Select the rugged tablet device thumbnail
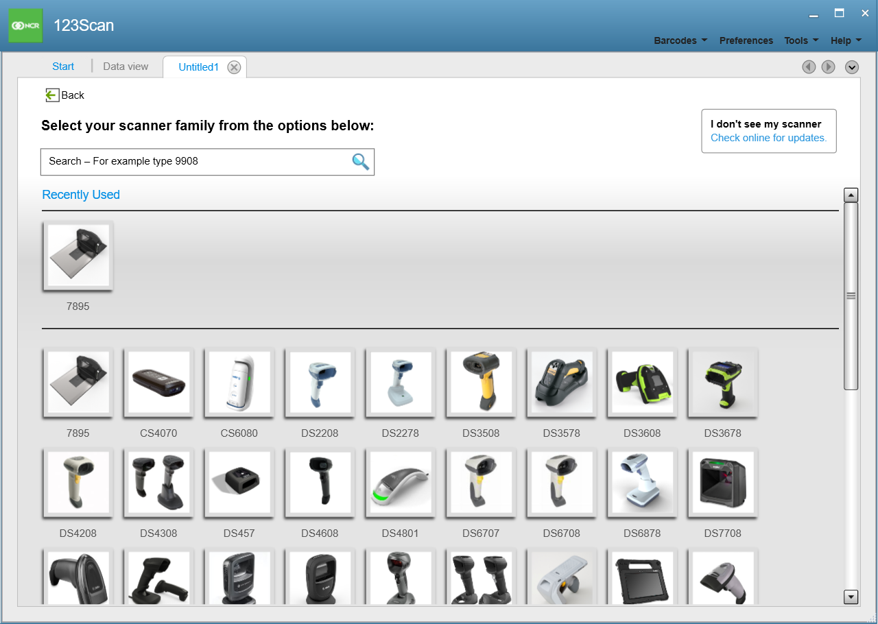878x624 pixels. [642, 577]
